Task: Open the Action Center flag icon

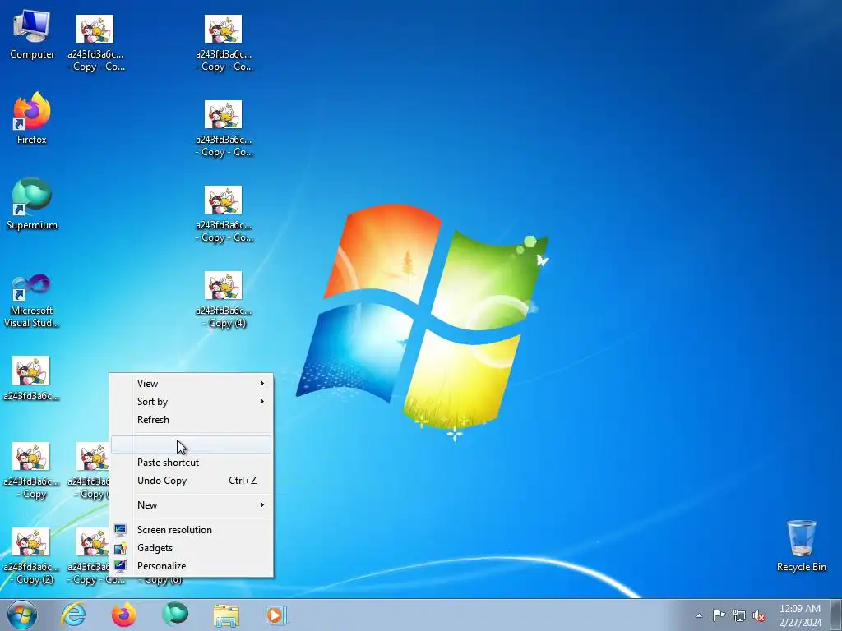Action: click(x=719, y=615)
